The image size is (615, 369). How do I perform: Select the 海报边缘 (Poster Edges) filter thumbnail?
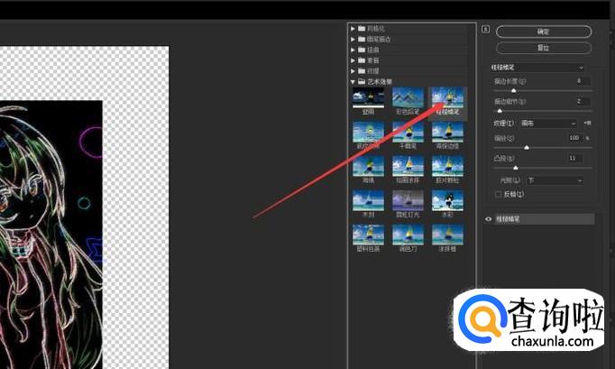[x=447, y=132]
